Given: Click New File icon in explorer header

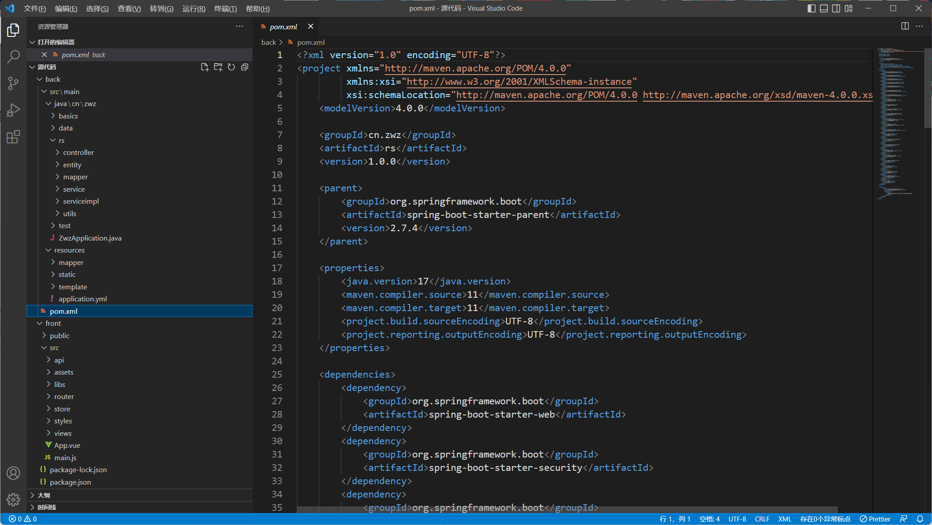Looking at the screenshot, I should pyautogui.click(x=205, y=67).
